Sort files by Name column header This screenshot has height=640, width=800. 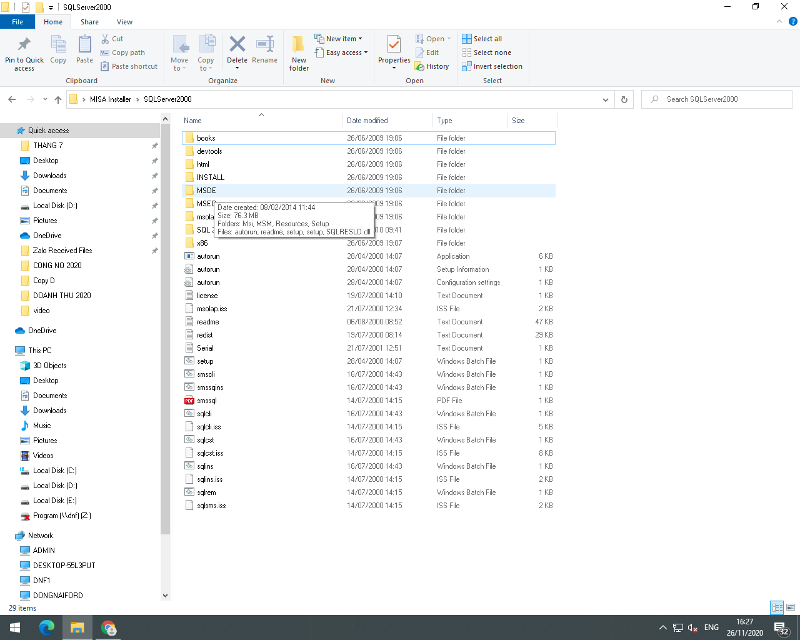coord(262,121)
